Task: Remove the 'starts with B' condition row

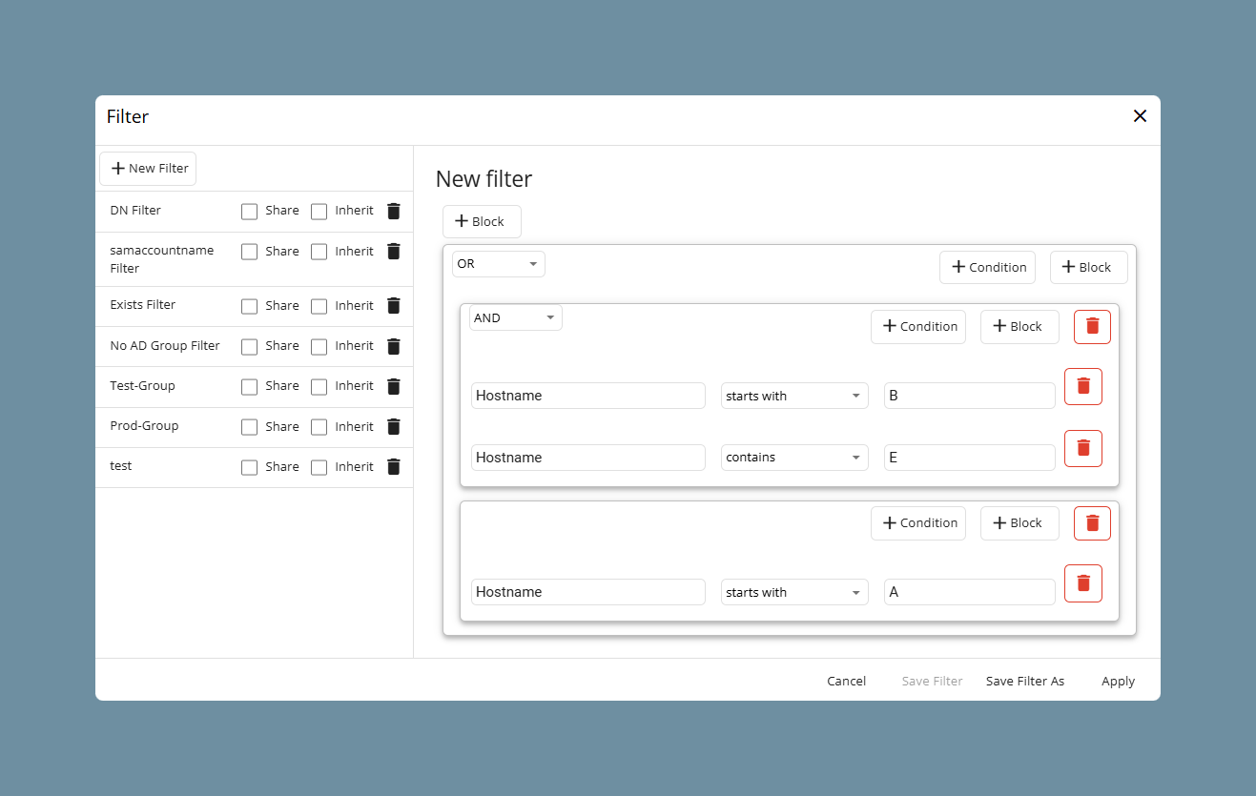Action: pos(1083,386)
